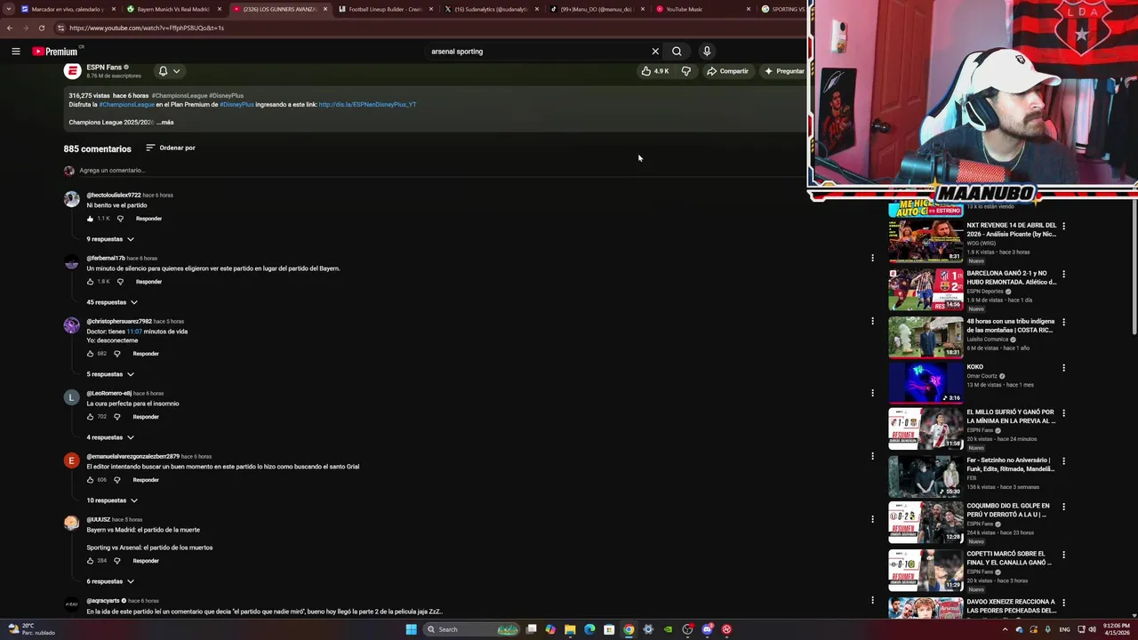Open the options menu for '48 horas con una tribu indígena'
The height and width of the screenshot is (640, 1138).
point(1063,322)
